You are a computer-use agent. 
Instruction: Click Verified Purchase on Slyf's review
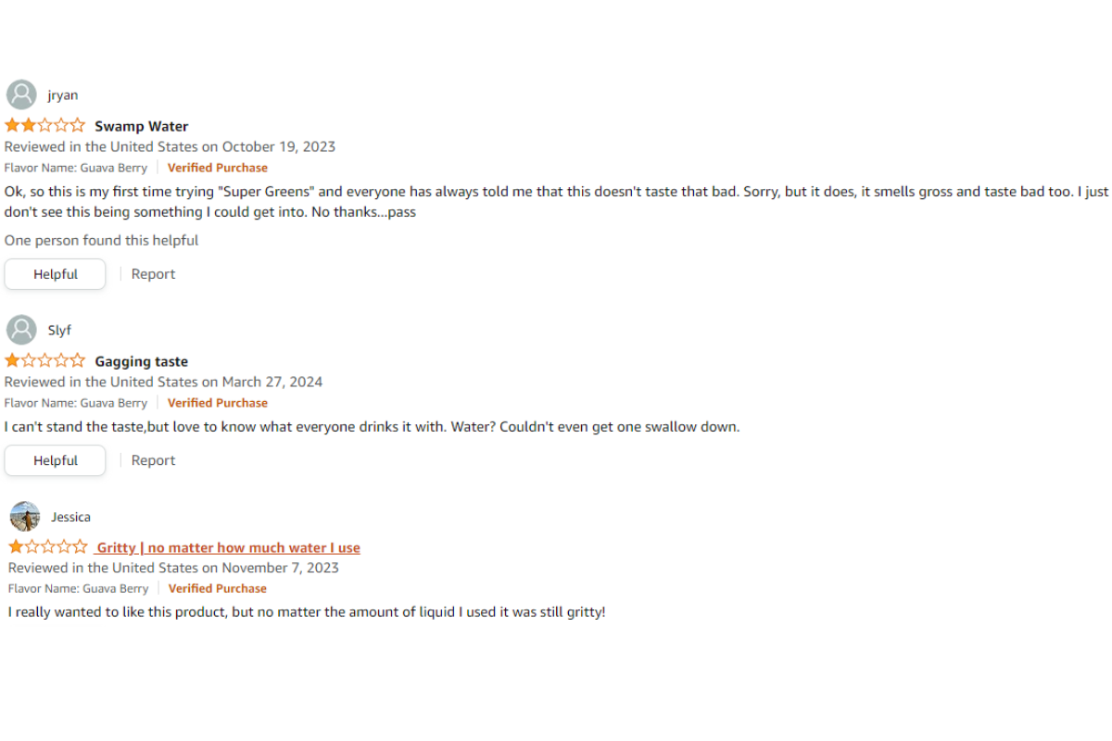[217, 403]
